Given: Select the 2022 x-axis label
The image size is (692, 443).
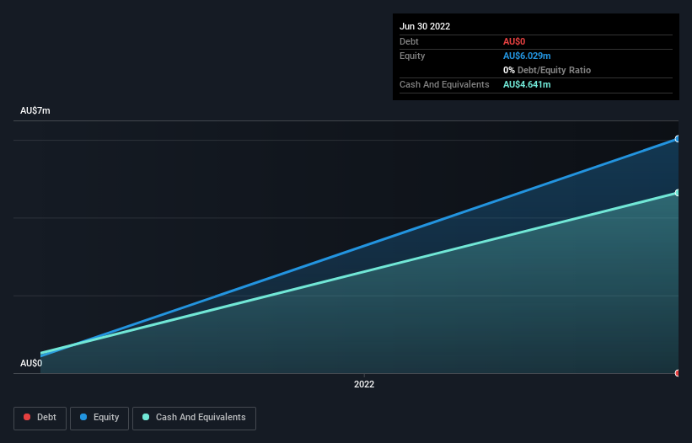Looking at the screenshot, I should 364,384.
